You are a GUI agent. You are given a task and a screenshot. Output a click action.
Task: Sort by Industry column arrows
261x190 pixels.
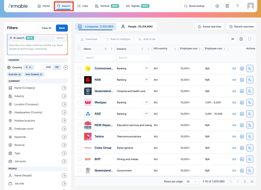tap(142, 49)
